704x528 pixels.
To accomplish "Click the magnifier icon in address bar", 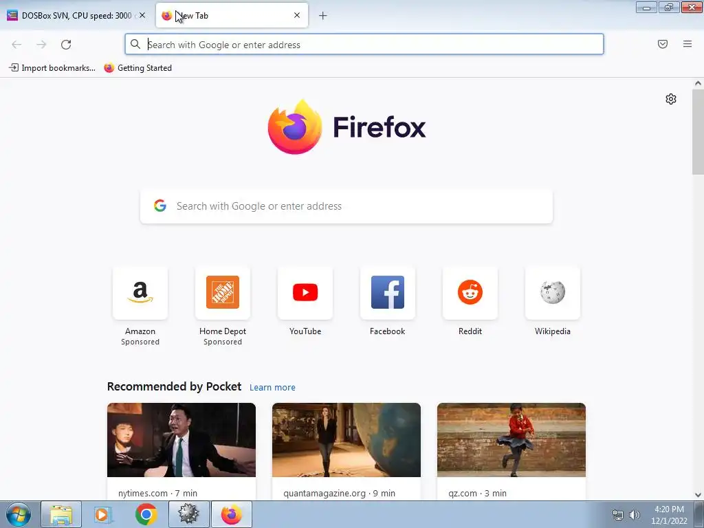I will point(135,44).
